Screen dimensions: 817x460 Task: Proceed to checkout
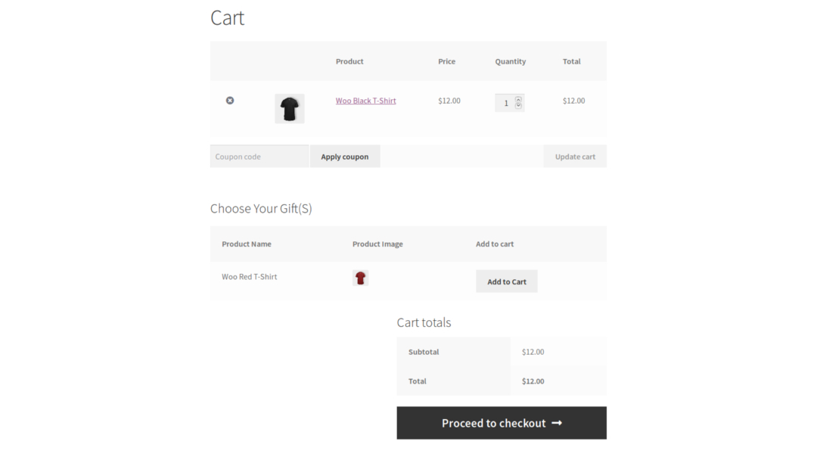coord(493,423)
